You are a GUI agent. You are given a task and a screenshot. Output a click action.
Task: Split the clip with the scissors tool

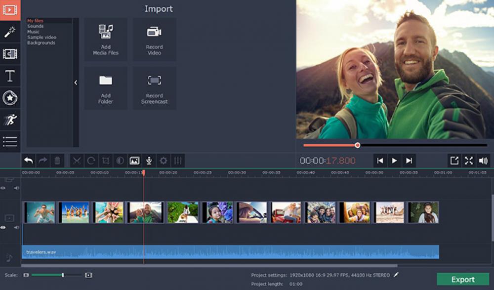pos(77,161)
